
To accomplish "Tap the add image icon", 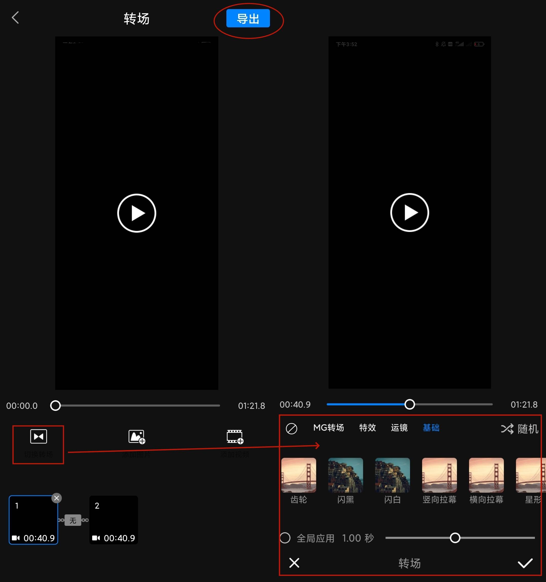I will coord(137,437).
